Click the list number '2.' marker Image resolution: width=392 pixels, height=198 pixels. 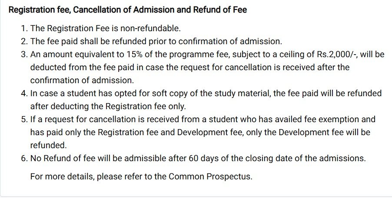point(24,42)
